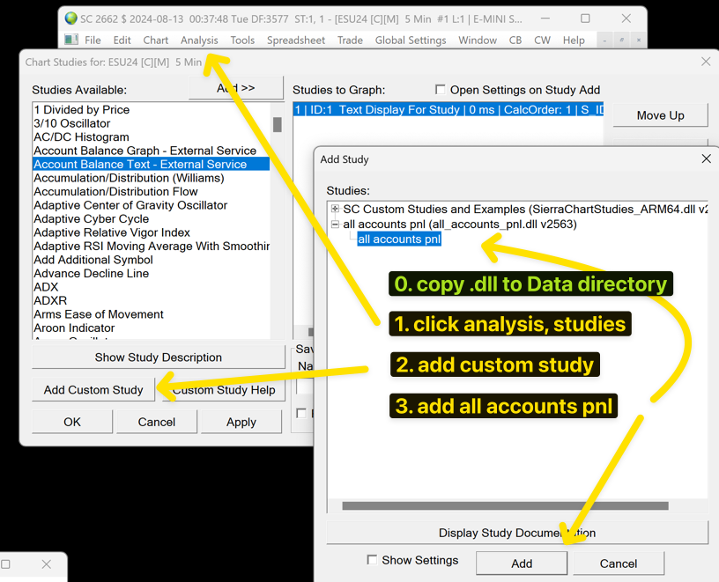Click the Move Up button

(x=660, y=115)
